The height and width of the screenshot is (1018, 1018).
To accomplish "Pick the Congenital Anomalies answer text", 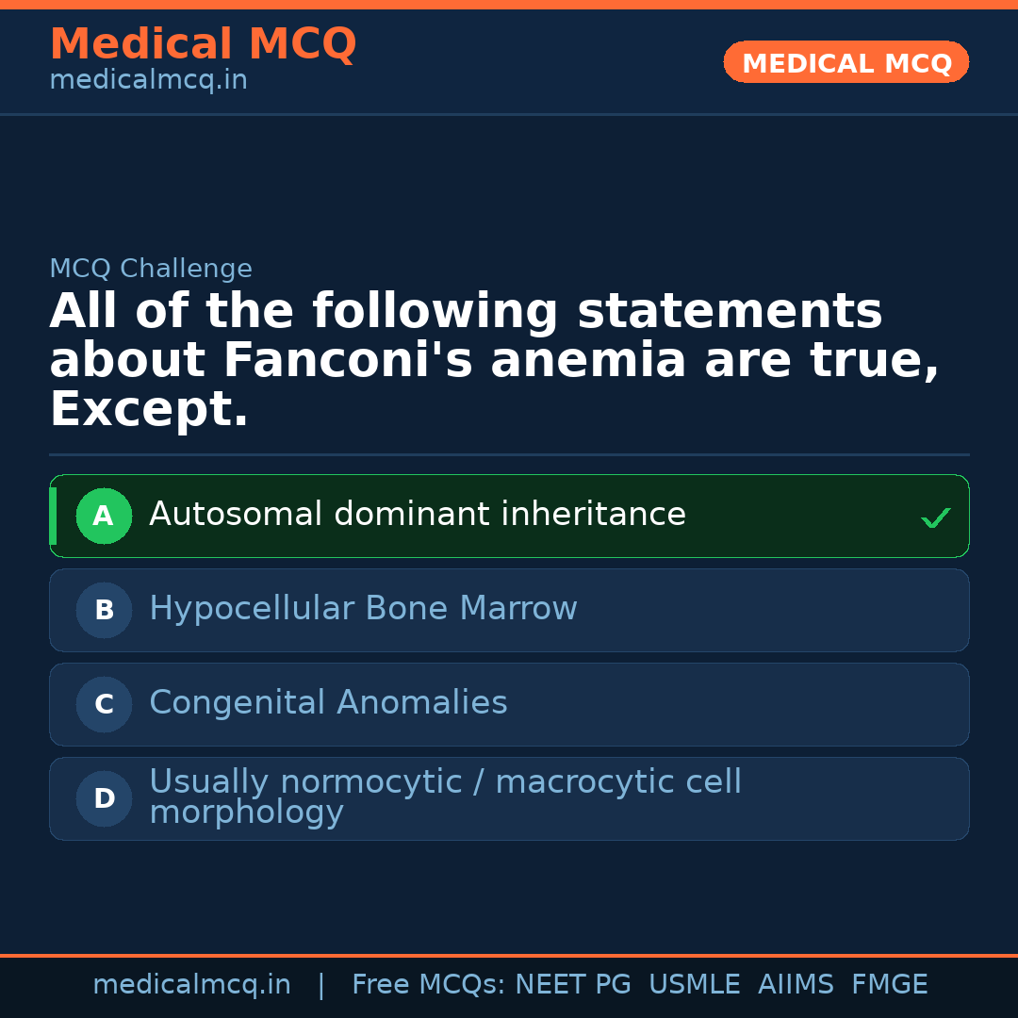I will [x=328, y=703].
